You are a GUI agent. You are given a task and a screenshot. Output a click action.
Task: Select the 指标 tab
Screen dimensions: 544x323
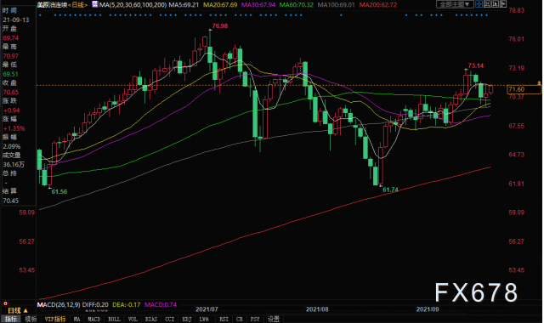point(11,319)
